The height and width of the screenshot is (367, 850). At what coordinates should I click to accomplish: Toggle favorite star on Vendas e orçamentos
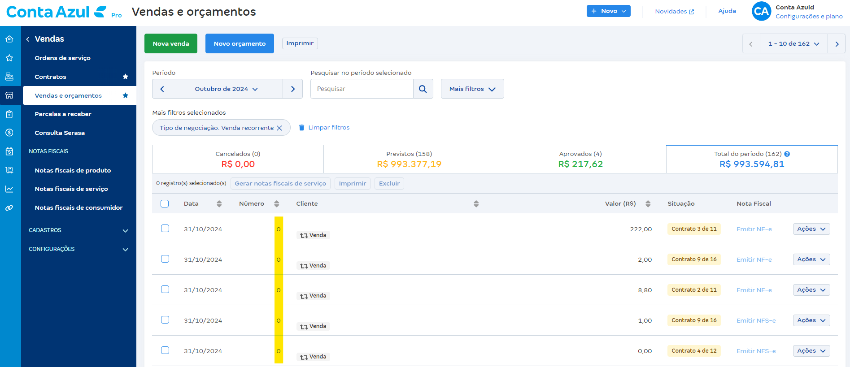(126, 95)
